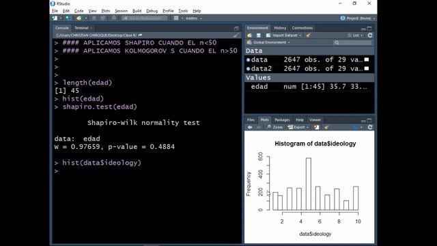Open the Debug menu
Image resolution: width=437 pixels, height=246 pixels.
tap(152, 11)
